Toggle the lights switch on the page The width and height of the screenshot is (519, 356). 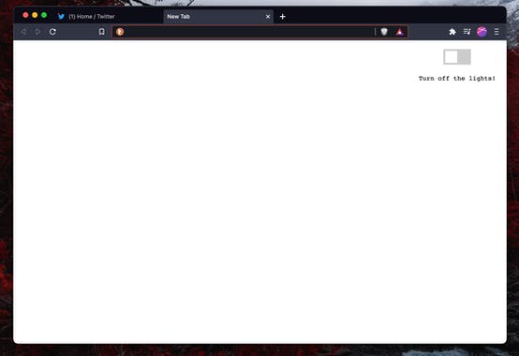(x=457, y=57)
